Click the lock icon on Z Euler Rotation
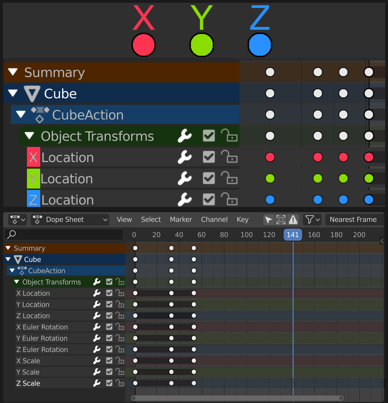 point(120,350)
